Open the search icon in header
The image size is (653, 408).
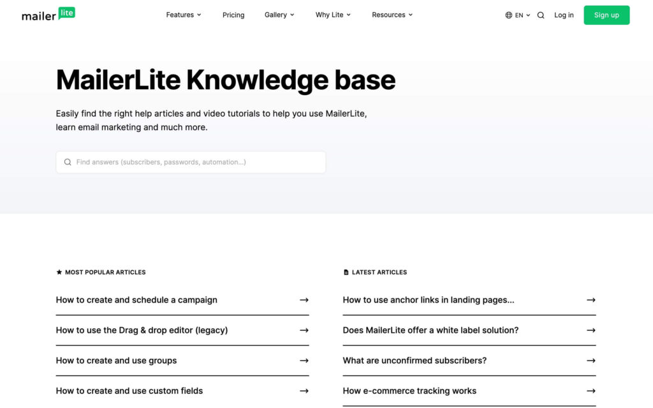click(541, 15)
